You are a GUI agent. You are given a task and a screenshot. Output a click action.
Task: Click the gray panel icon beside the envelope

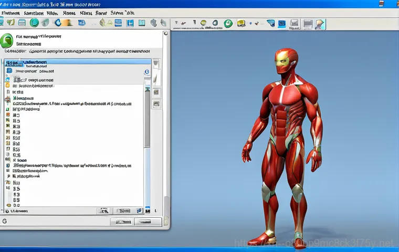(308, 24)
